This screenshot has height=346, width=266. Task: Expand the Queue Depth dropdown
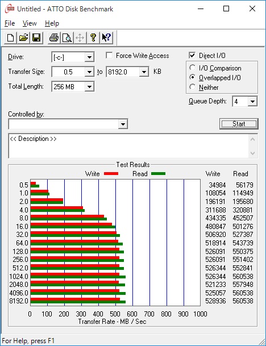(252, 102)
